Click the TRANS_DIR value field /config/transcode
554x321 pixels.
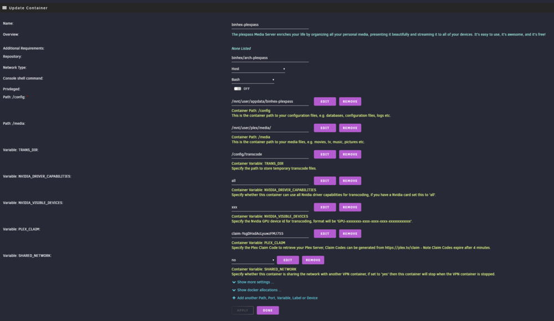pyautogui.click(x=270, y=154)
